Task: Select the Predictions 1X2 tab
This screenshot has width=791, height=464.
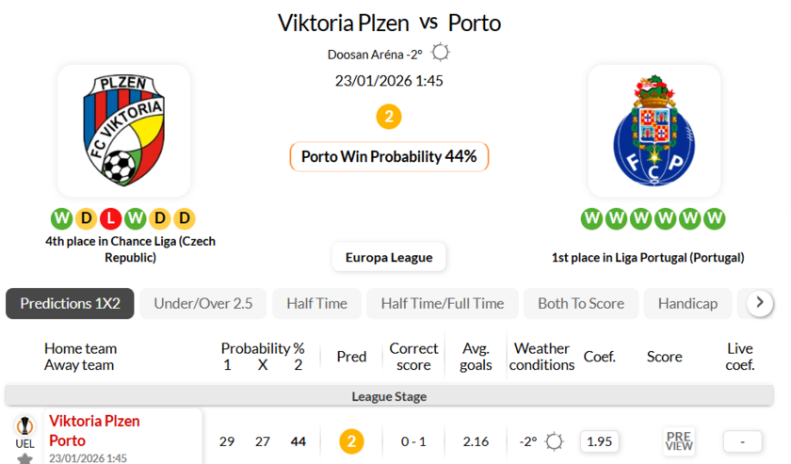Action: click(71, 303)
